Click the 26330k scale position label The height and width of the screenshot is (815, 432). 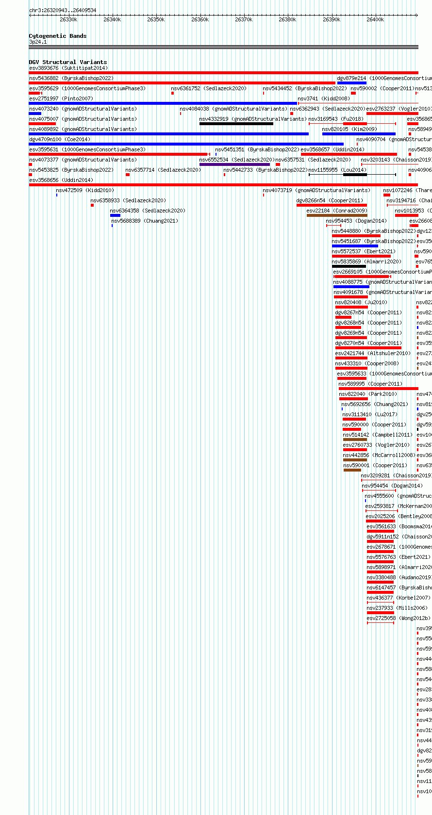point(68,20)
